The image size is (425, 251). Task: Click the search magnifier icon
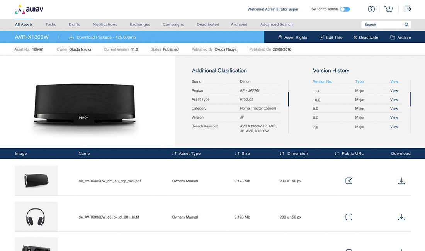click(406, 25)
